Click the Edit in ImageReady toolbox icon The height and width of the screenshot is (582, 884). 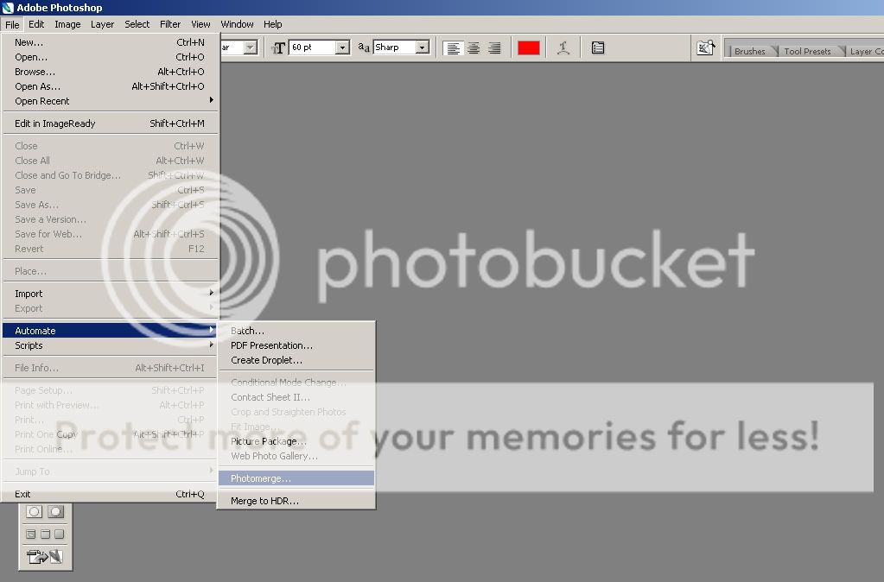(x=45, y=557)
